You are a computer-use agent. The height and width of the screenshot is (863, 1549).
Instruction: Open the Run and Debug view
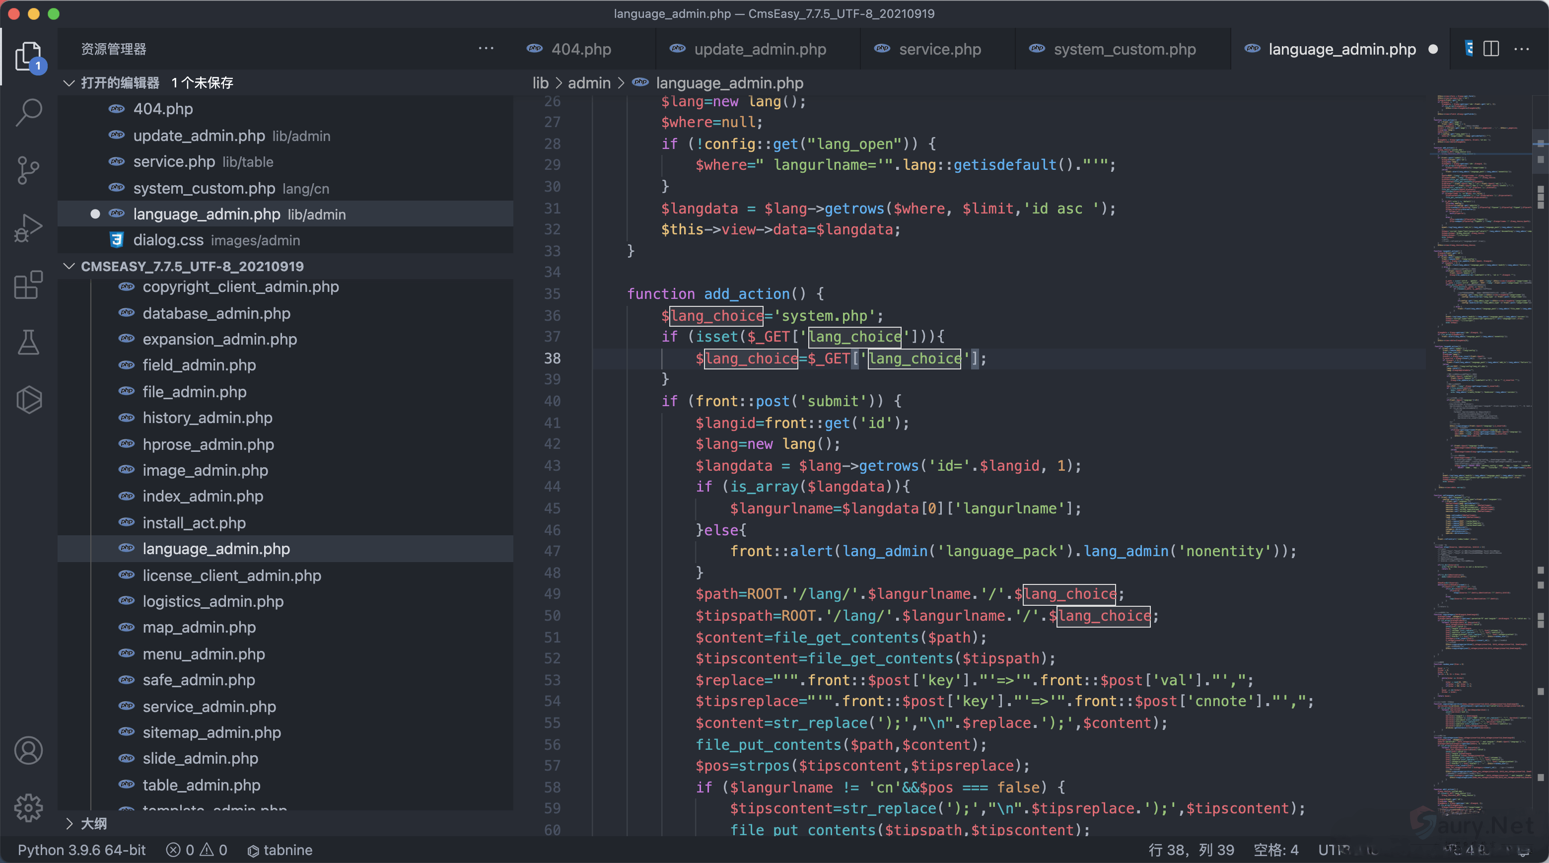point(28,228)
